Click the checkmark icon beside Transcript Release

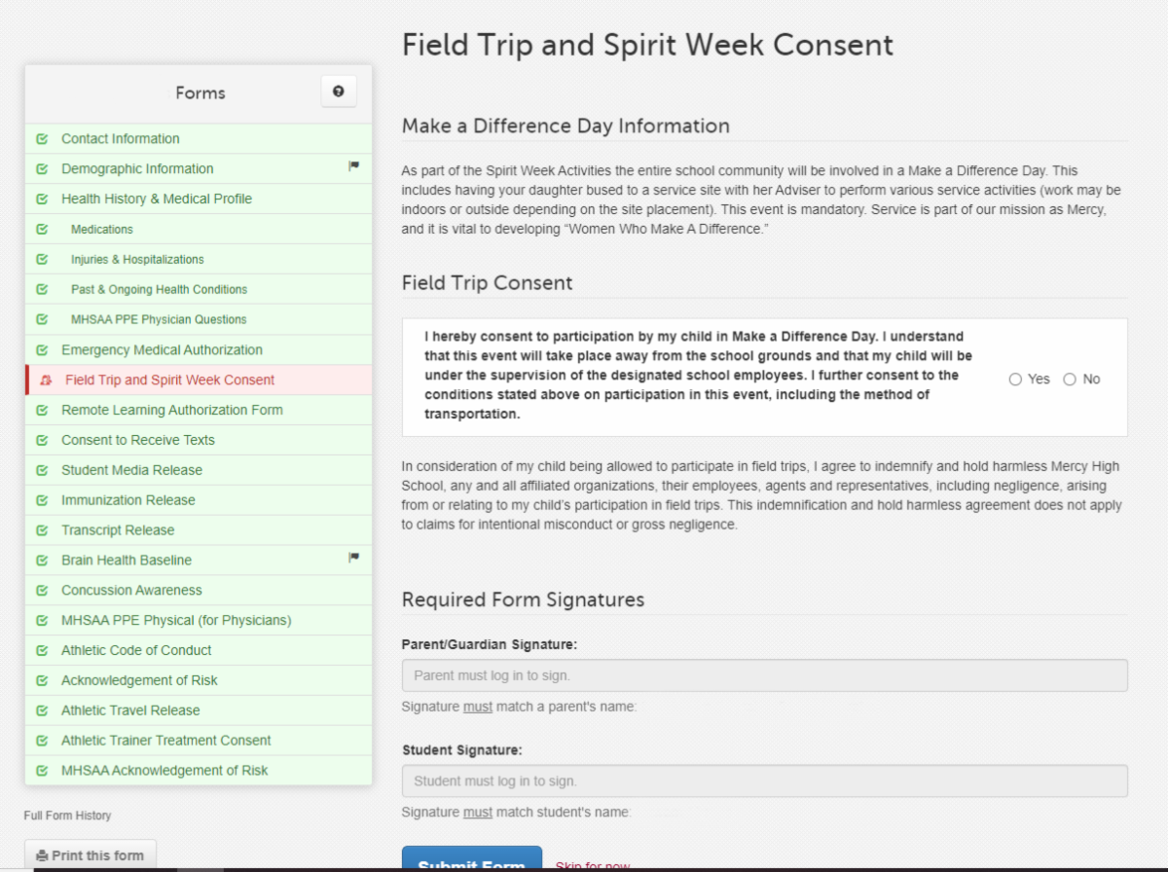[x=42, y=530]
